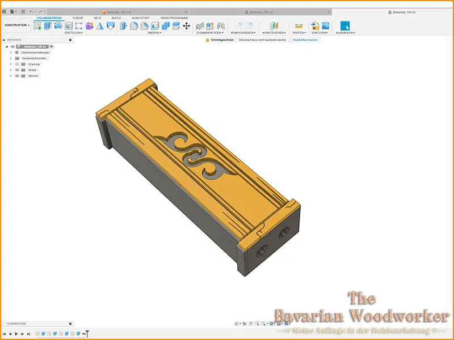454x340 pixels.
Task: Click the Move/Copy cross-arrows icon
Action: (187, 25)
